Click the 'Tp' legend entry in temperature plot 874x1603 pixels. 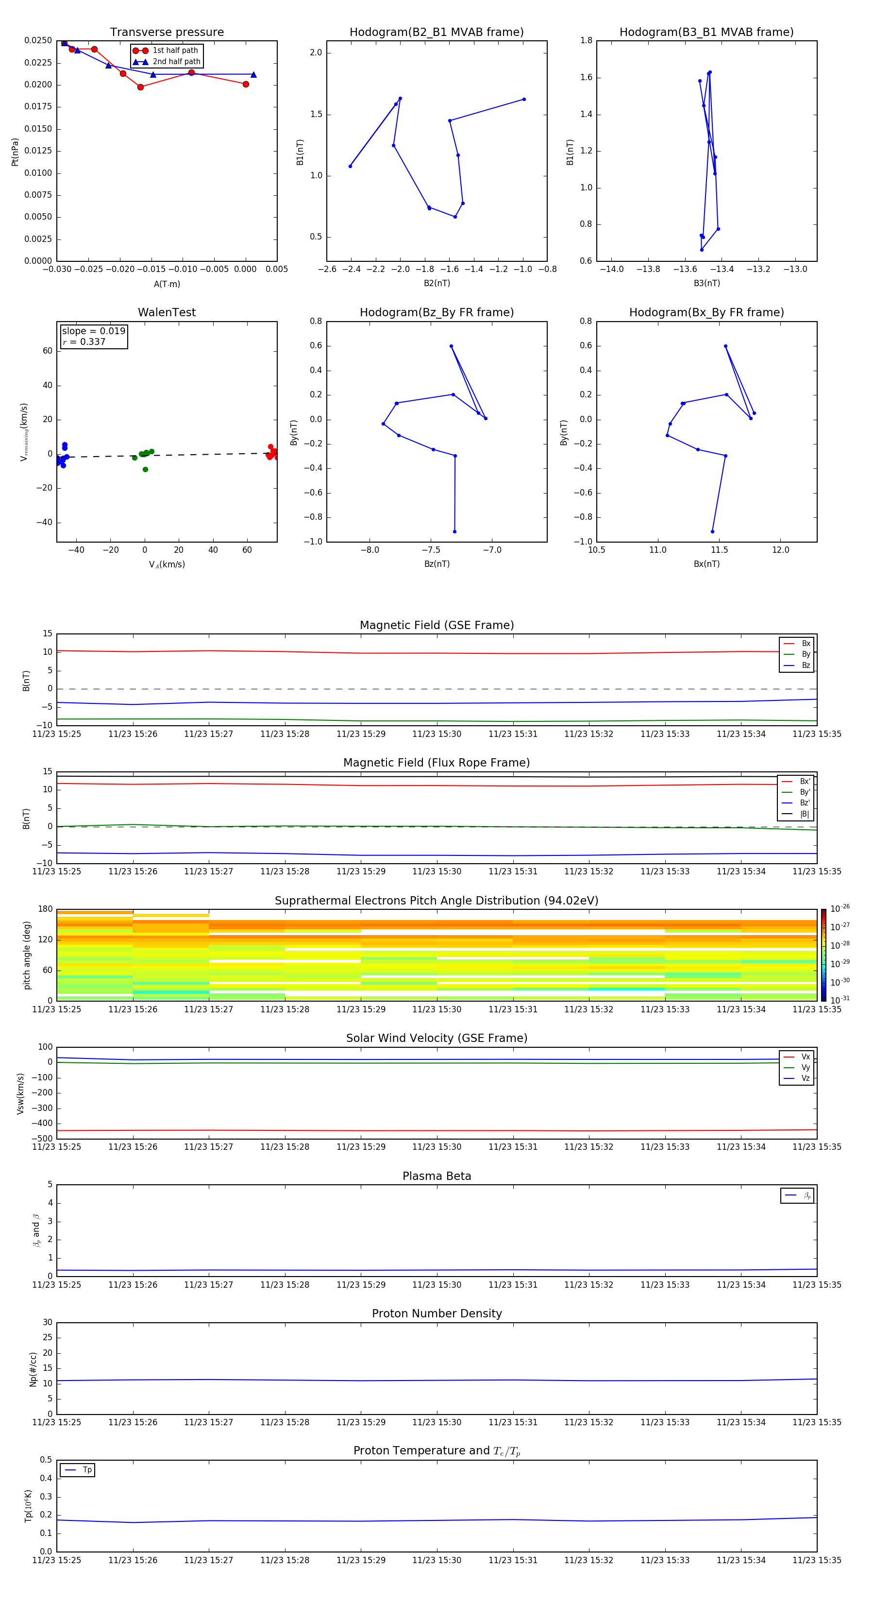[x=77, y=1470]
